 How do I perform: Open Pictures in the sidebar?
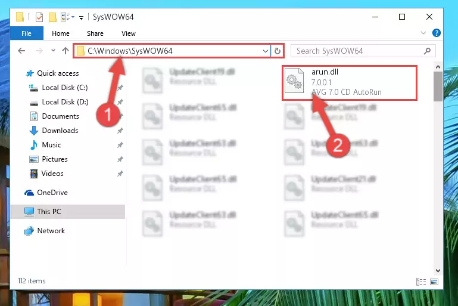pos(55,159)
